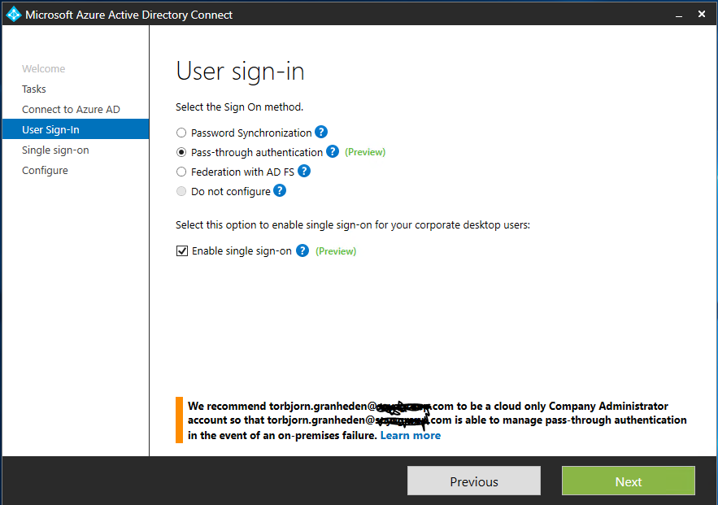View help for Enable single sign-on
Screen dimensions: 718x505
302,250
